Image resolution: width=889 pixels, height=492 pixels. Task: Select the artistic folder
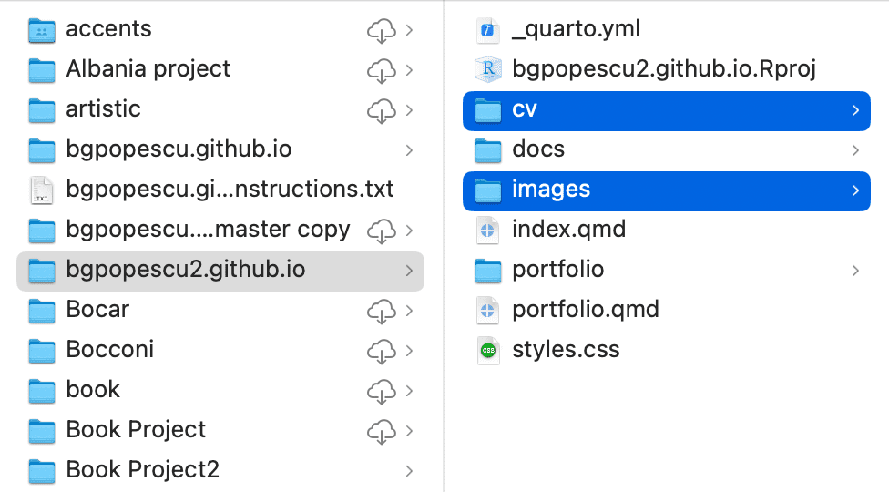coord(103,109)
